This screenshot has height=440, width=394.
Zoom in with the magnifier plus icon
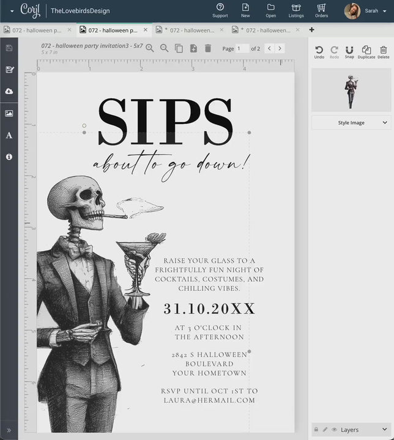click(x=150, y=48)
